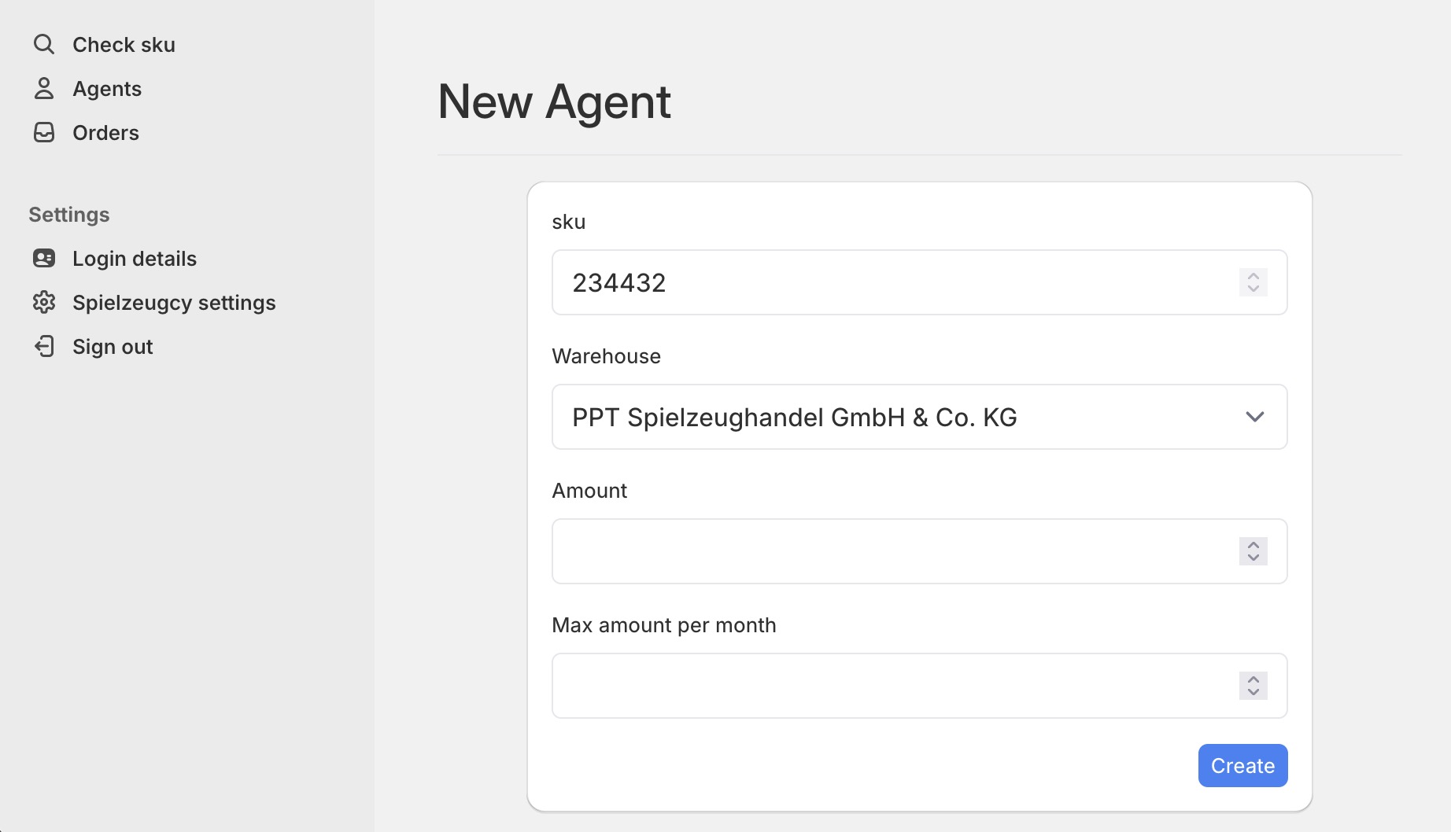Image resolution: width=1451 pixels, height=832 pixels.
Task: Navigate to Check sku
Action: click(x=124, y=44)
